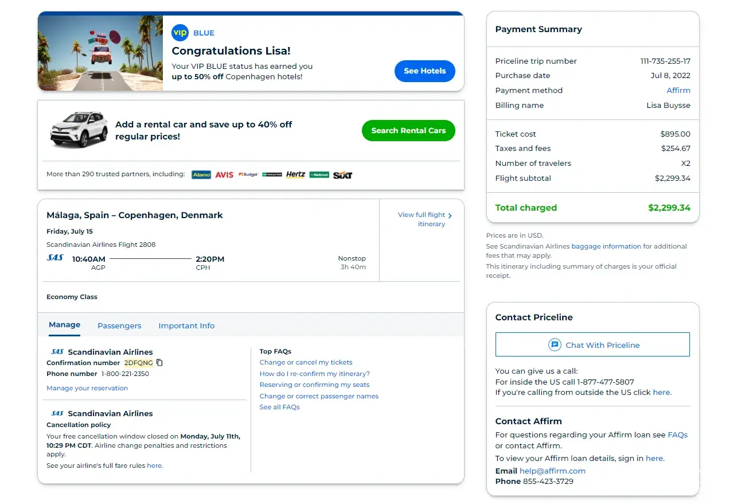Click the rental car thumbnail image

click(79, 130)
